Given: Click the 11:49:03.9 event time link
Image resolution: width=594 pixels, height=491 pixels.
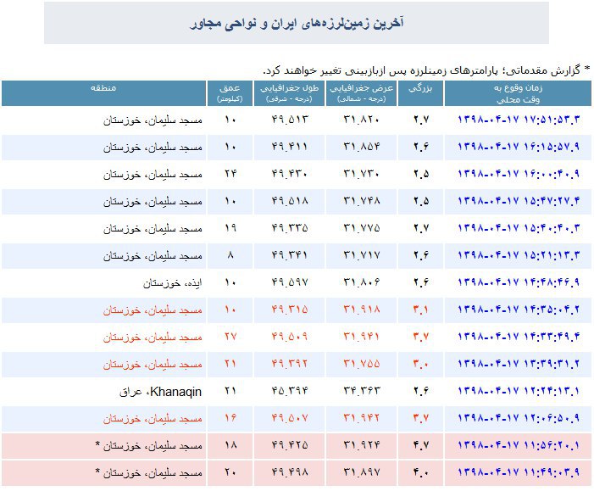Looking at the screenshot, I should (519, 472).
